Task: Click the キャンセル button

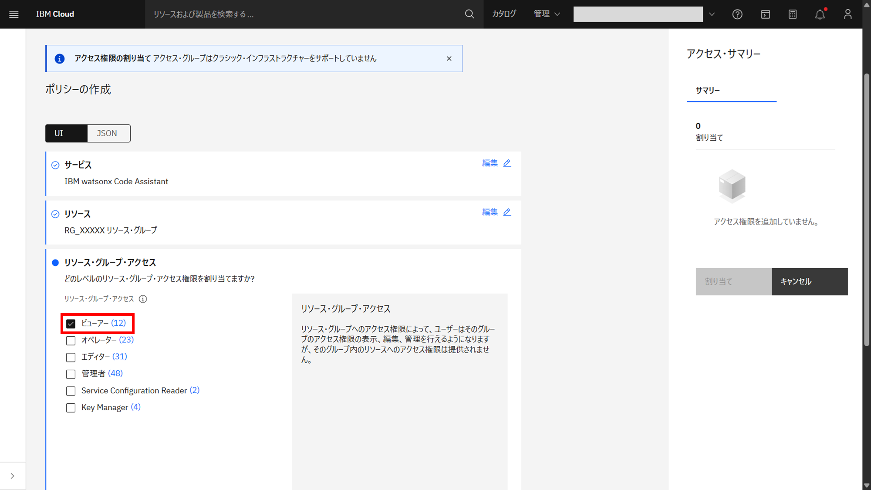Action: (x=809, y=281)
